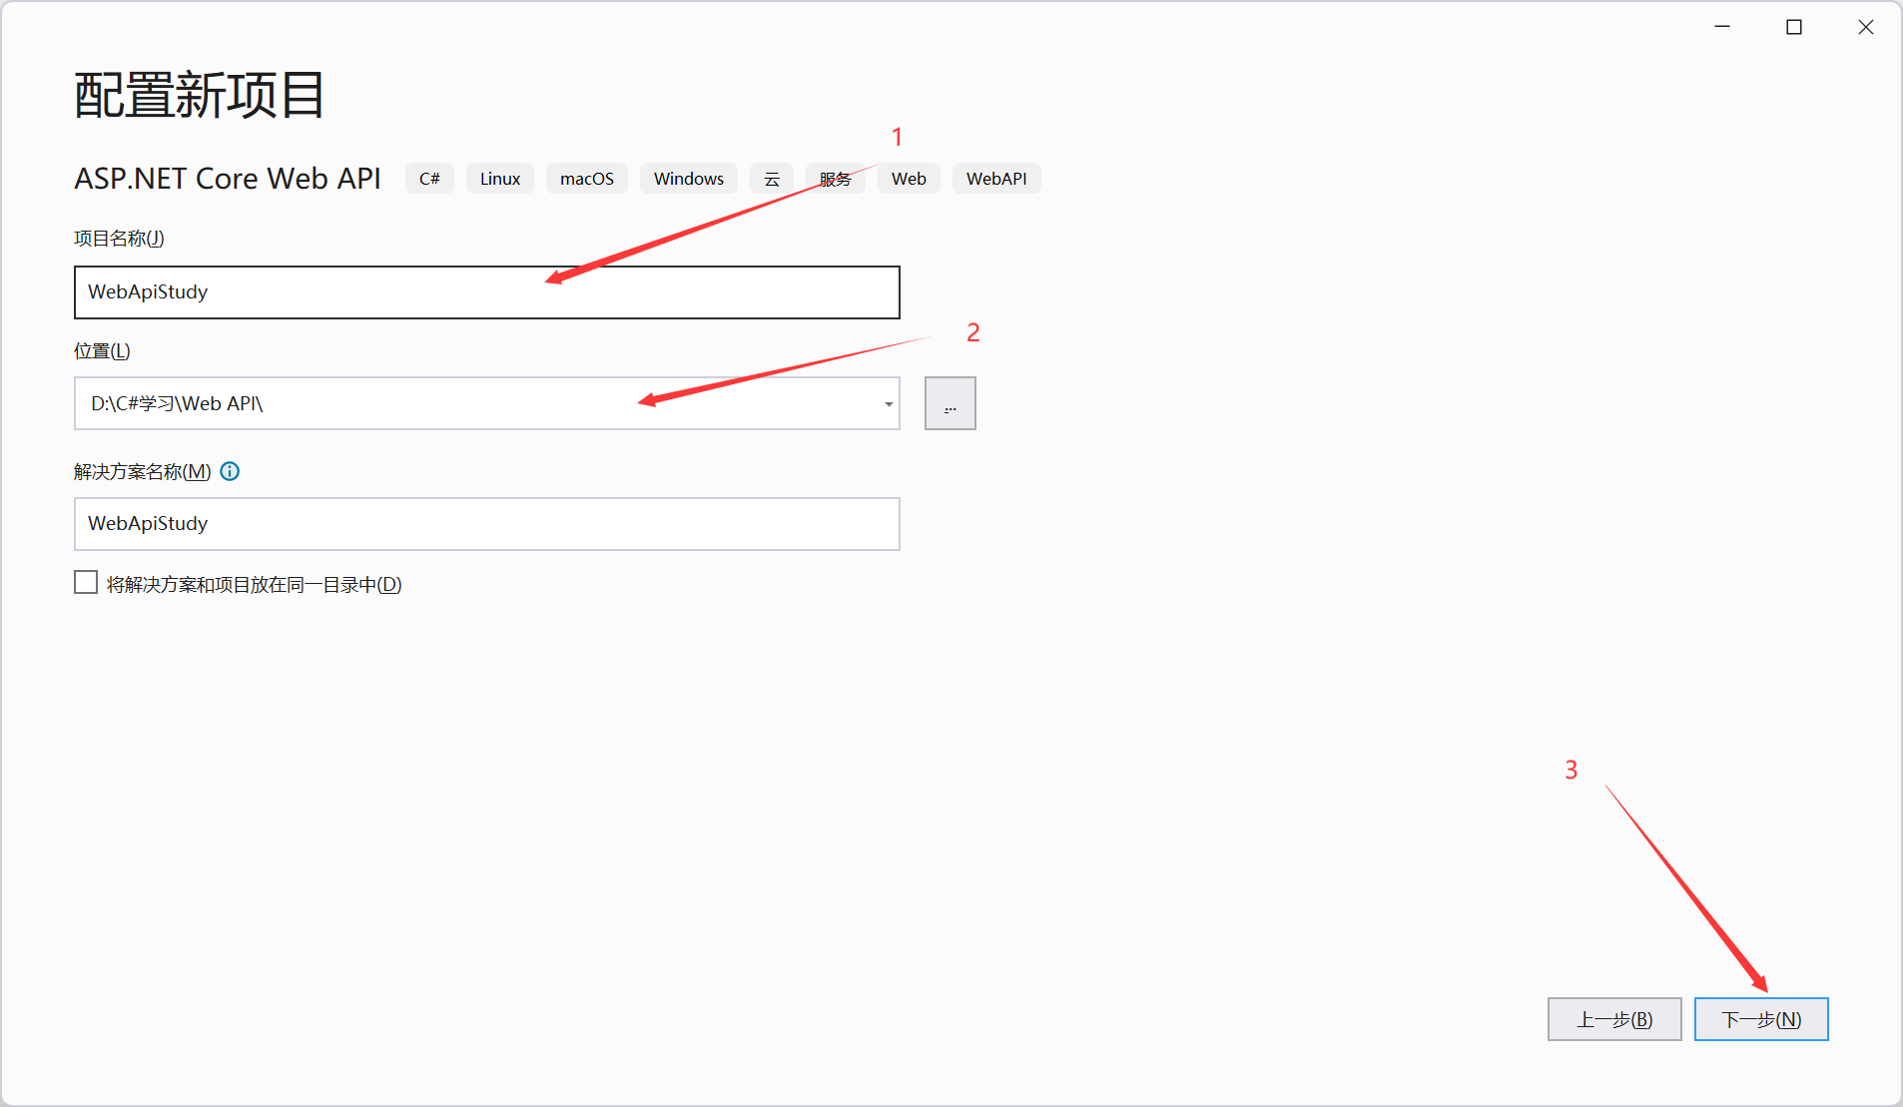Click the 服务 tag
Image resolution: width=1903 pixels, height=1107 pixels.
(x=835, y=179)
